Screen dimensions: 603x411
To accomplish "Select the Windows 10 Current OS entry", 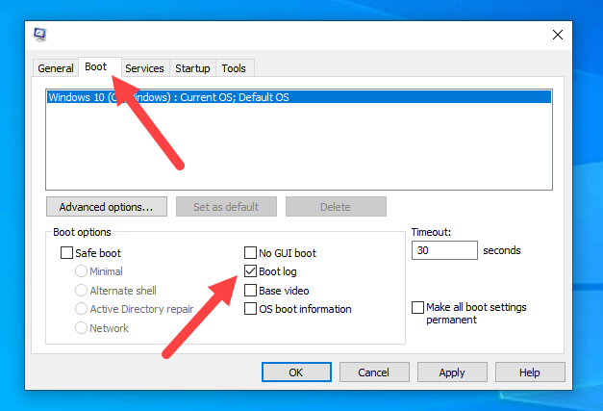I will tap(299, 97).
